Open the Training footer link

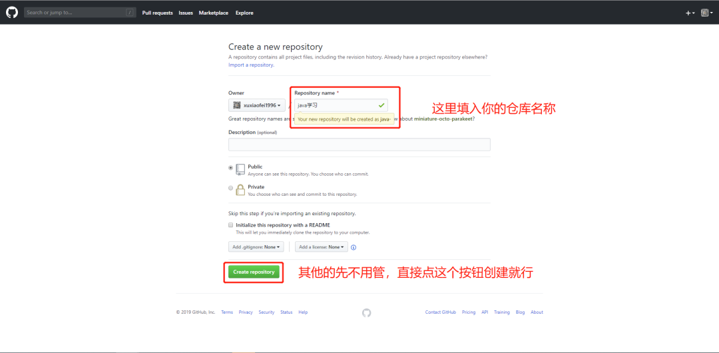pyautogui.click(x=502, y=312)
